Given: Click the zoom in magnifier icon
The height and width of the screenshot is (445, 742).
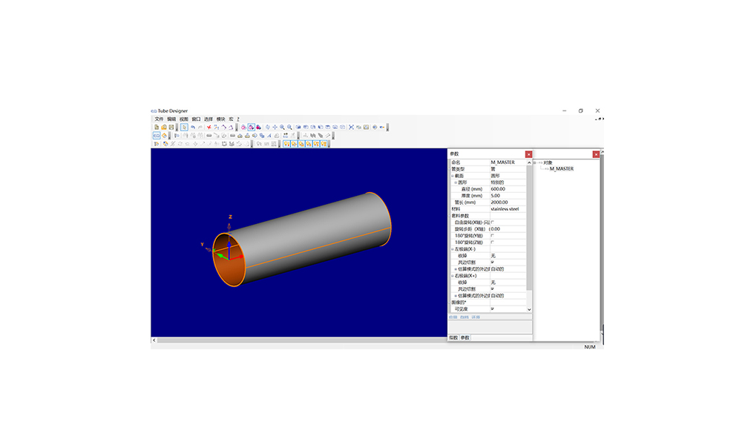Looking at the screenshot, I should click(x=282, y=128).
